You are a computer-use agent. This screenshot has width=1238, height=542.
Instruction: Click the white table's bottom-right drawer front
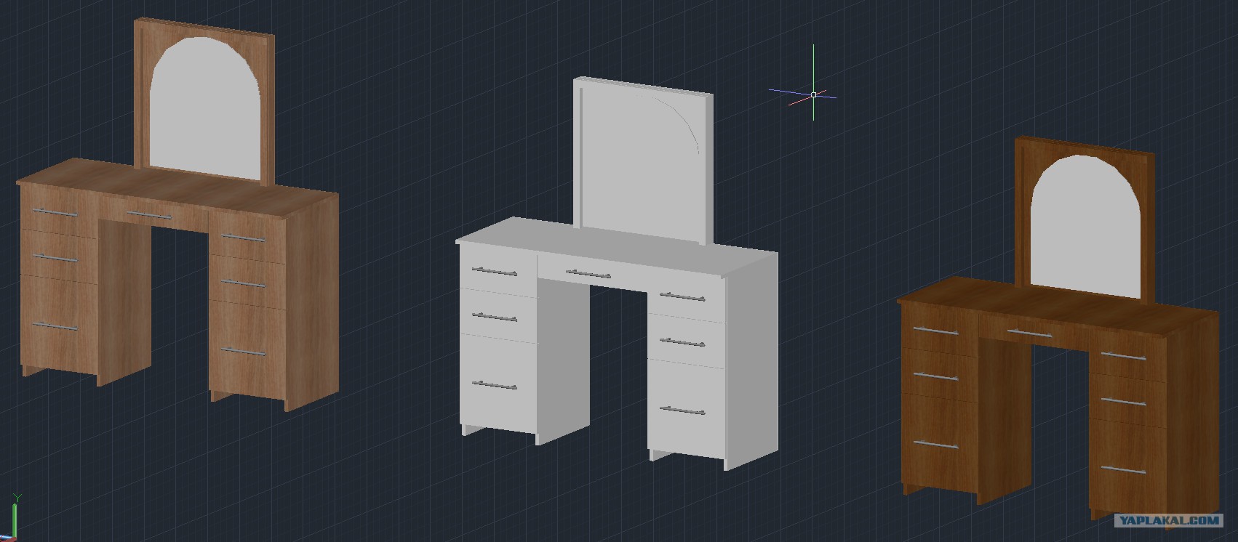pyautogui.click(x=686, y=410)
